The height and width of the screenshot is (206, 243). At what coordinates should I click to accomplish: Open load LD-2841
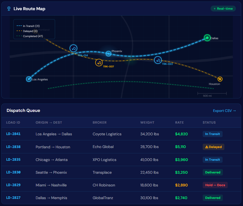(13, 134)
